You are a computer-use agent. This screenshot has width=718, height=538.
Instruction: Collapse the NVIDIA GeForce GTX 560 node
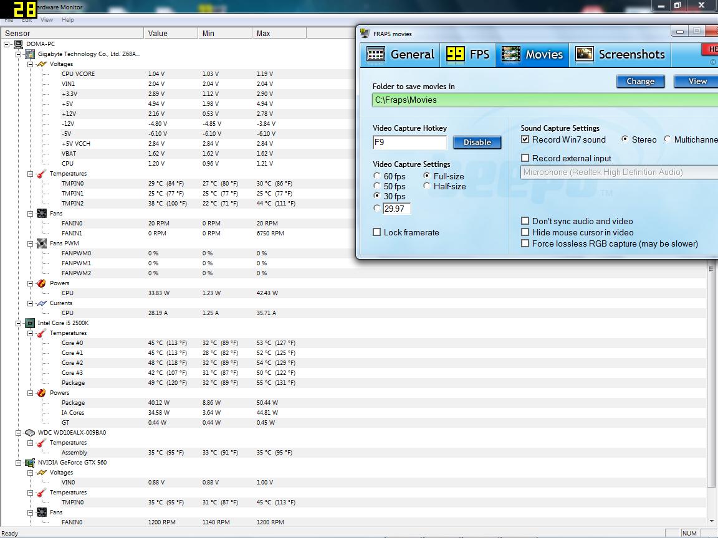18,463
